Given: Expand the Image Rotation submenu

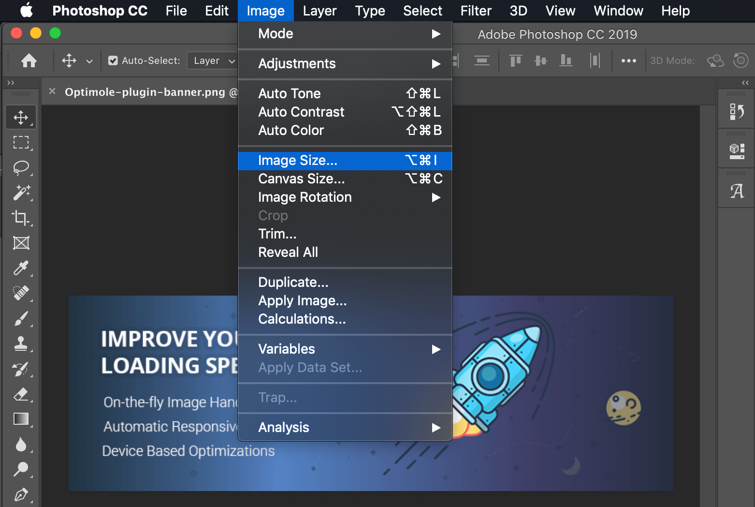Looking at the screenshot, I should [x=345, y=197].
